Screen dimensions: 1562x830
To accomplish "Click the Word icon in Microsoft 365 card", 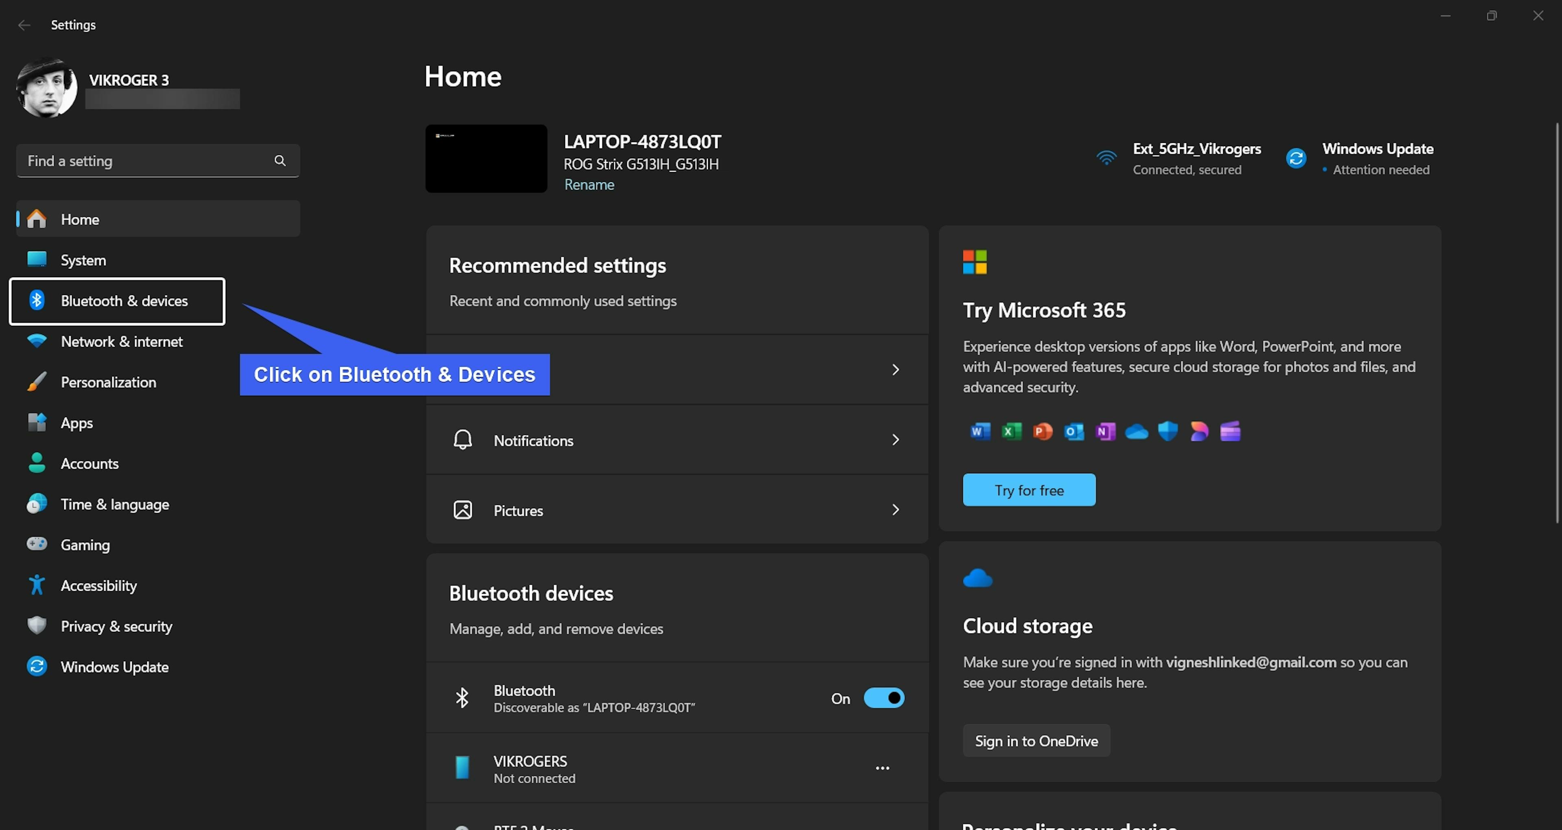I will coord(980,431).
